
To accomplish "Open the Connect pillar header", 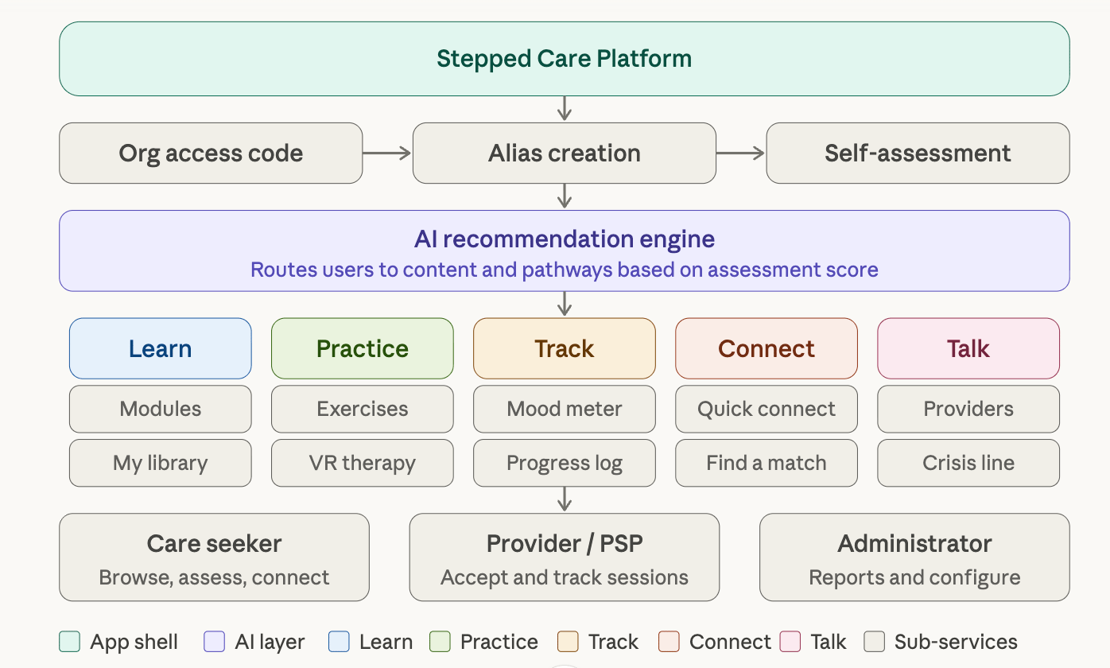I will coord(767,348).
